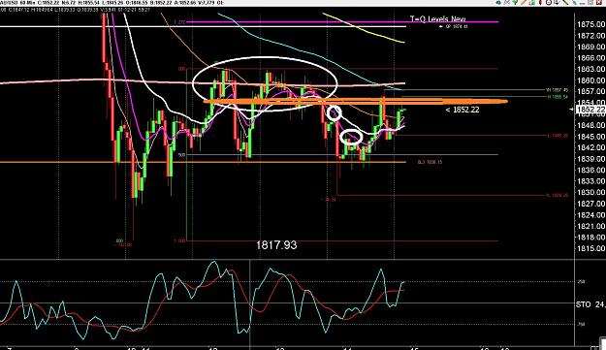Select the black diagonal trend line tool
This screenshot has width=606, height=350.
(565, 2)
